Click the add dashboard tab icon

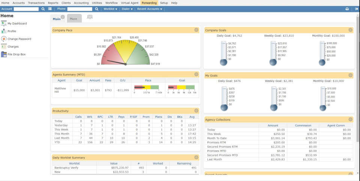90,17
